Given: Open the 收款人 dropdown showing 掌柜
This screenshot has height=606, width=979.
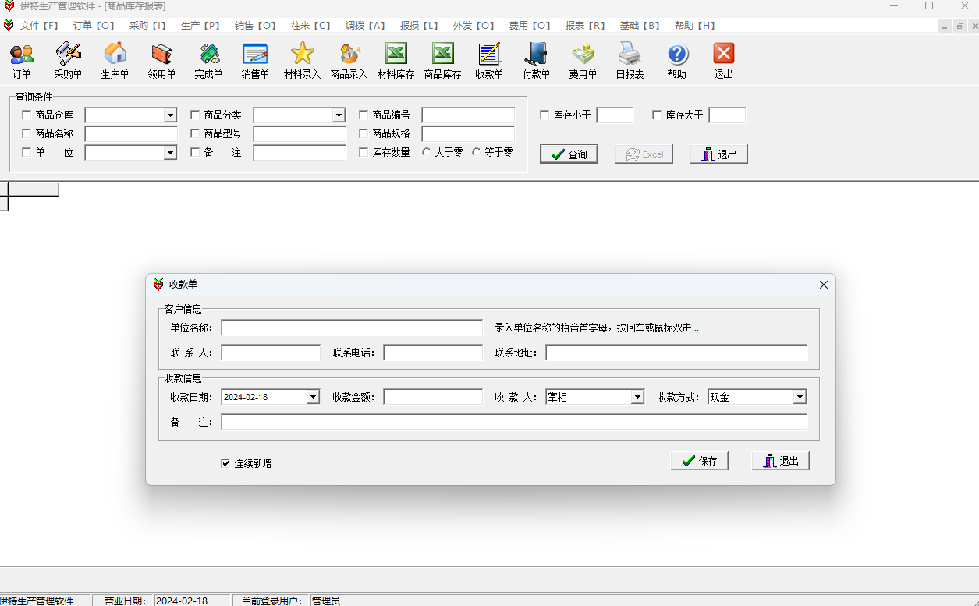Looking at the screenshot, I should 637,397.
